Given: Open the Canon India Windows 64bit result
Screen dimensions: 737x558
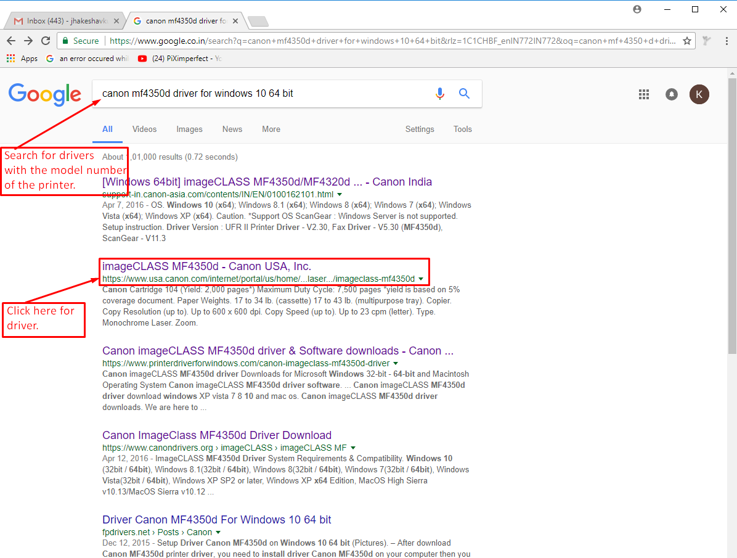Looking at the screenshot, I should (x=267, y=182).
